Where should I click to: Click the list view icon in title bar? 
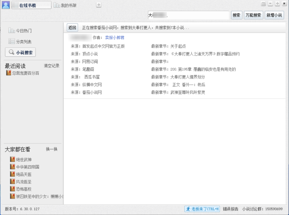pos(263,3)
